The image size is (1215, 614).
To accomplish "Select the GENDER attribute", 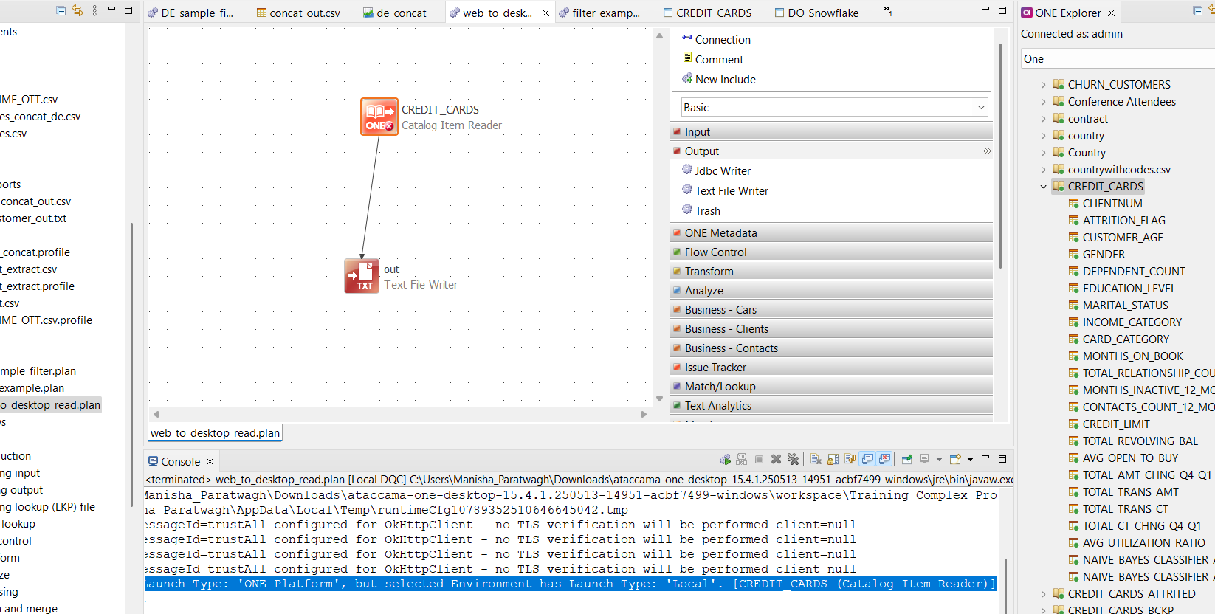I will 1097,255.
